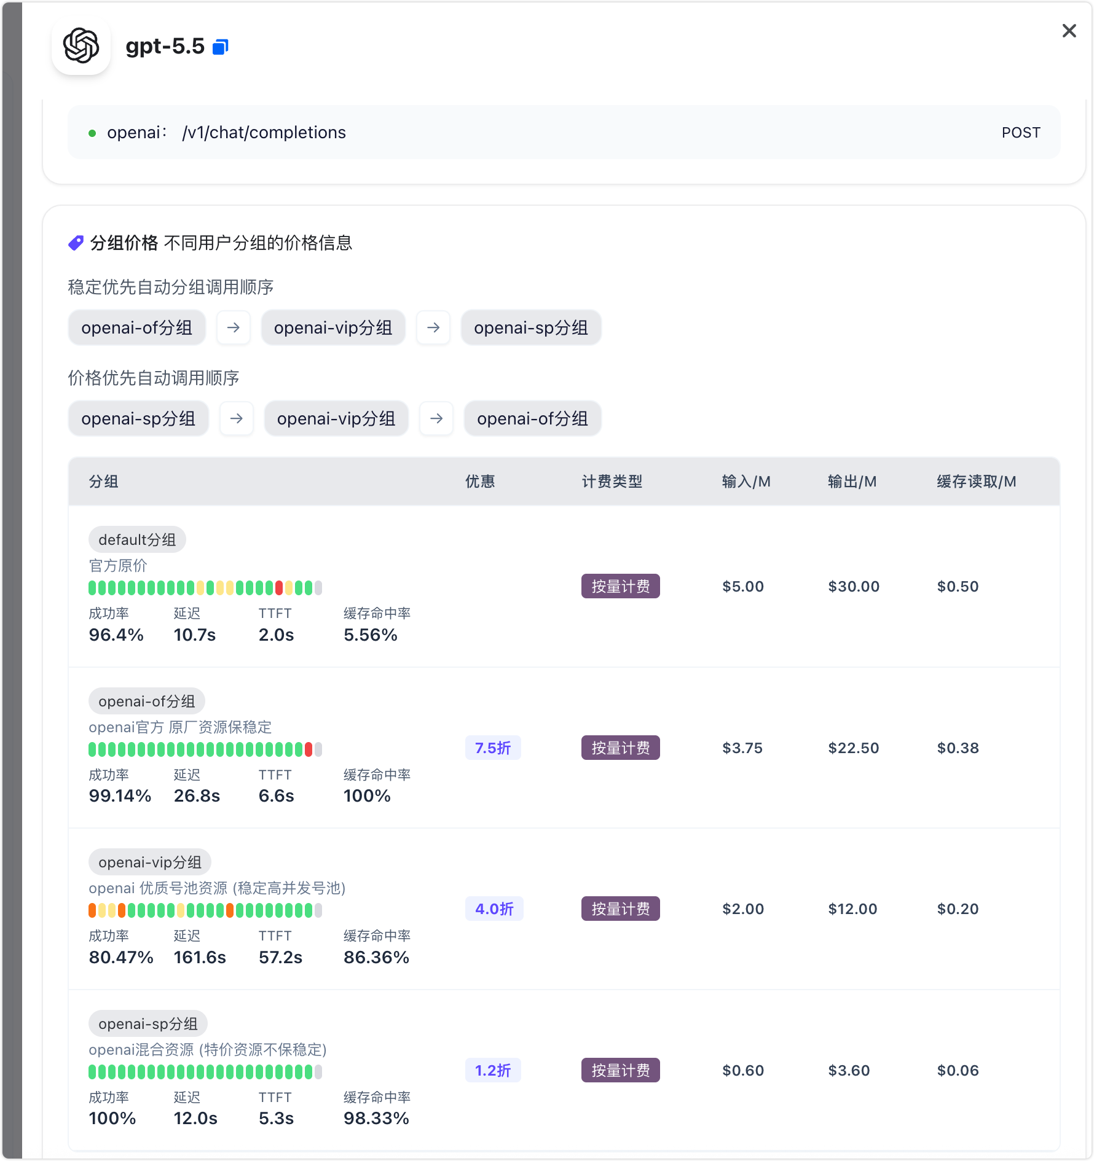Close the gpt-5.5 details panel
The image size is (1094, 1161).
(x=1069, y=31)
